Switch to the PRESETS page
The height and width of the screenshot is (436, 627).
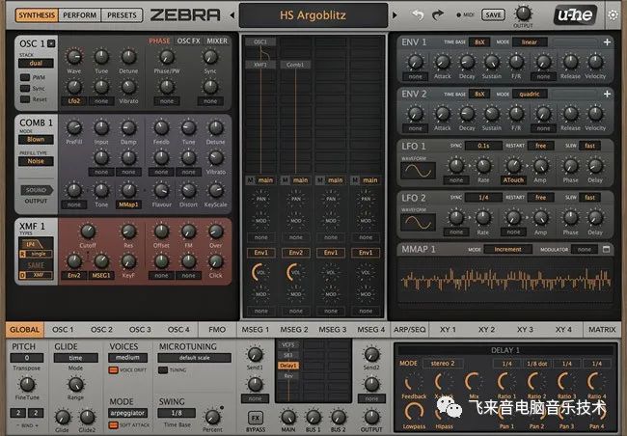pyautogui.click(x=122, y=15)
